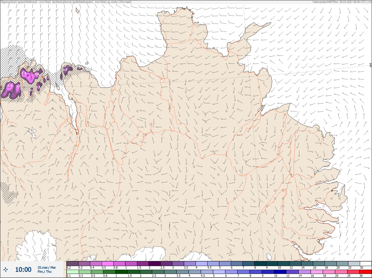Click the 0.9 precipitation value on the map

10,86
